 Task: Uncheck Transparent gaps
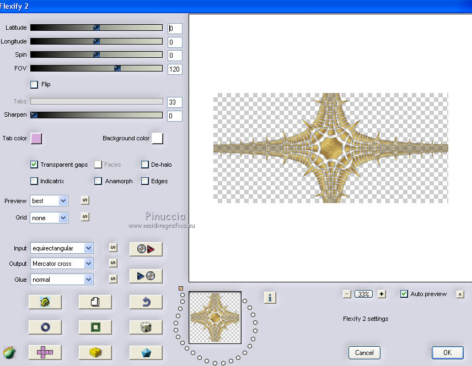tap(34, 165)
